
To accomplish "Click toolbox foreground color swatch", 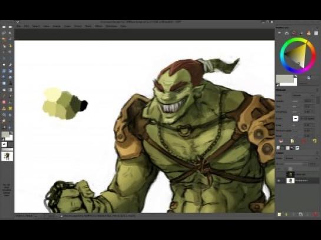I will pos(5,134).
